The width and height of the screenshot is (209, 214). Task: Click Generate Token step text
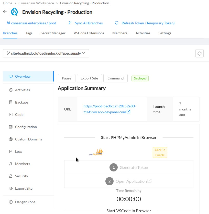coord(134,167)
